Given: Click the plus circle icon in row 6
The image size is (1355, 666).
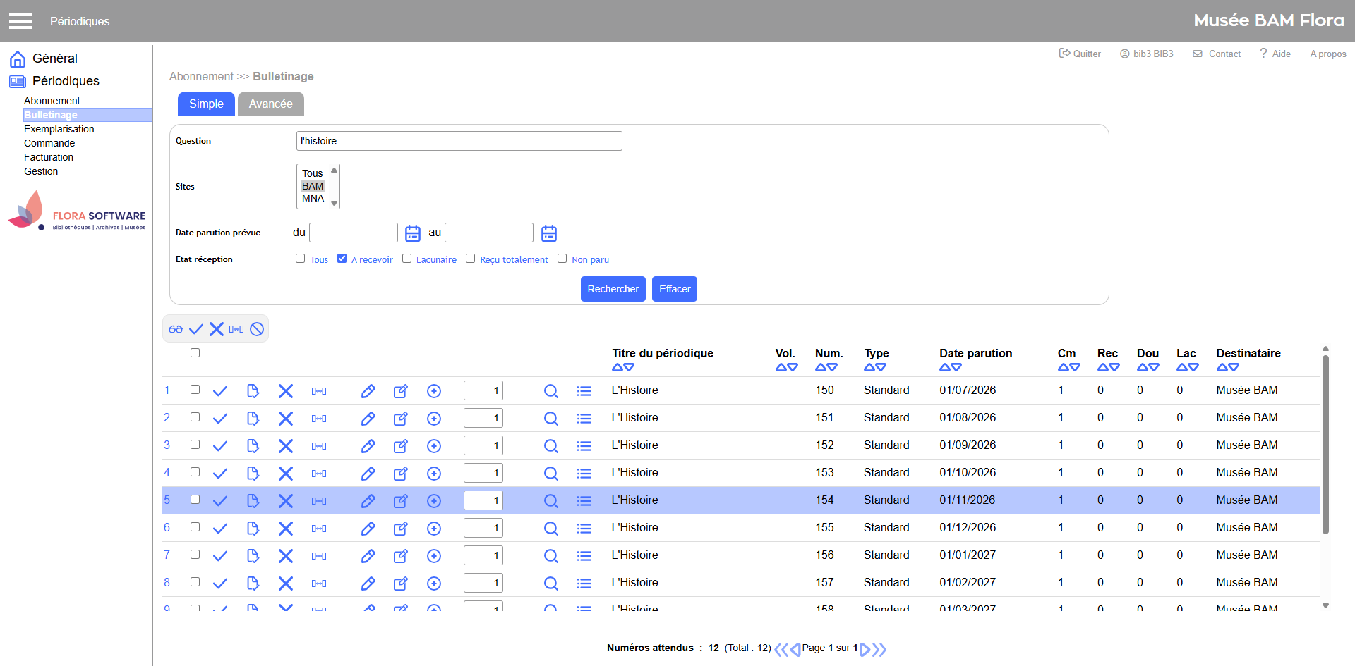Looking at the screenshot, I should [434, 529].
